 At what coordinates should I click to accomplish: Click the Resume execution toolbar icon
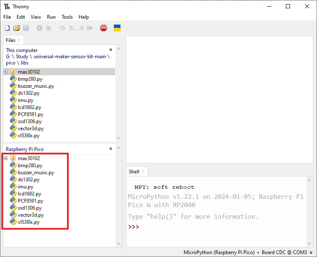point(90,28)
